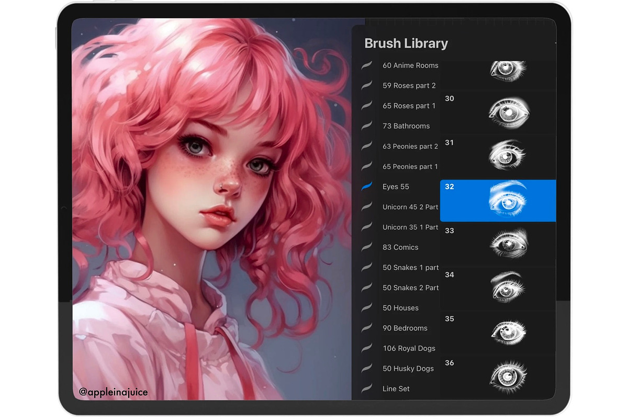
Task: Pick eye brush number 31
Action: [x=498, y=156]
